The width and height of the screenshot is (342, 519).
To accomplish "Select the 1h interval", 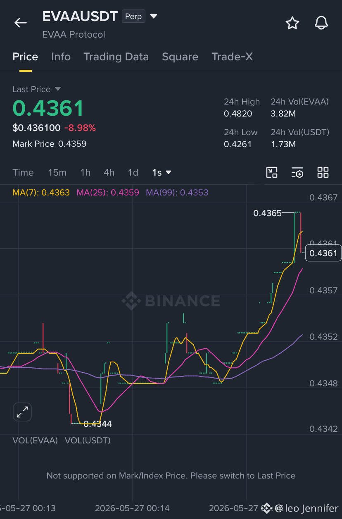I will point(85,172).
